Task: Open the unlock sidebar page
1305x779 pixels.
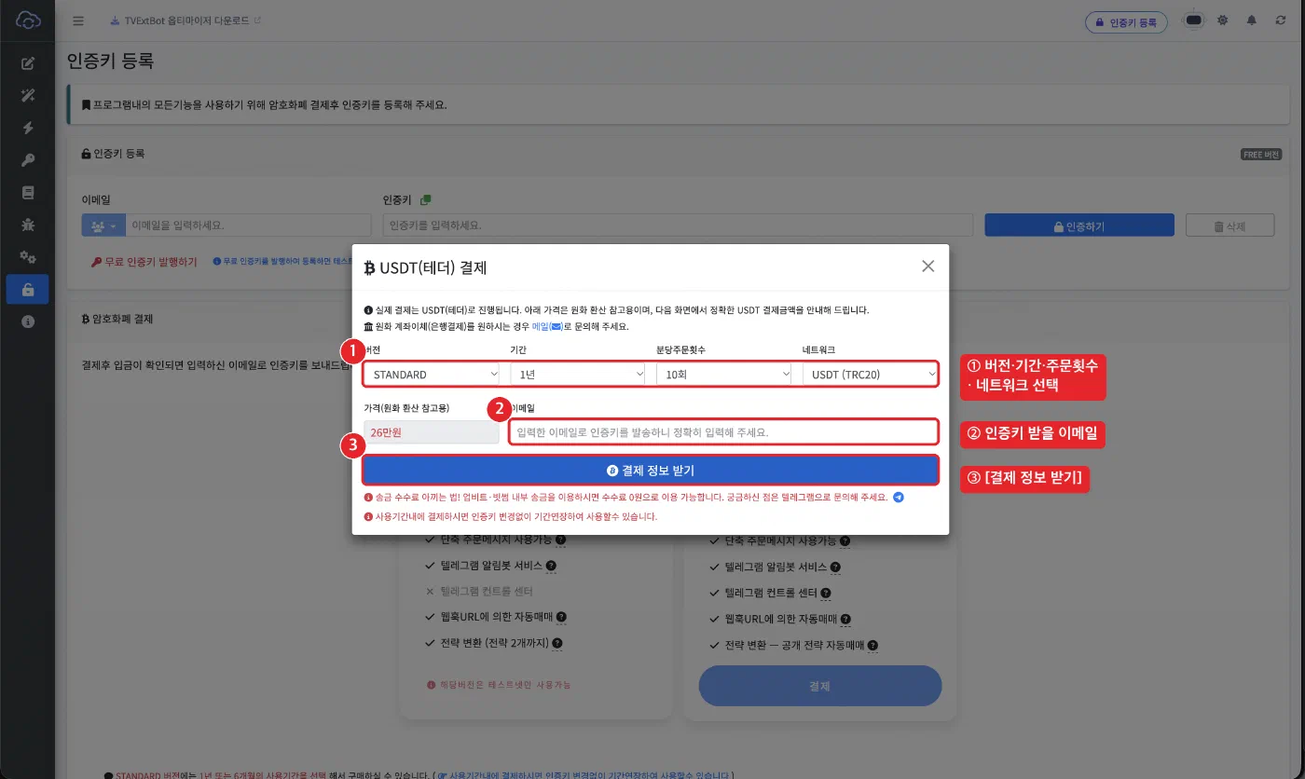Action: coord(28,290)
